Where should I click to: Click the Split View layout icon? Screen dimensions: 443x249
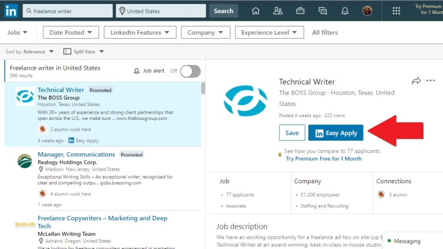[x=67, y=51]
